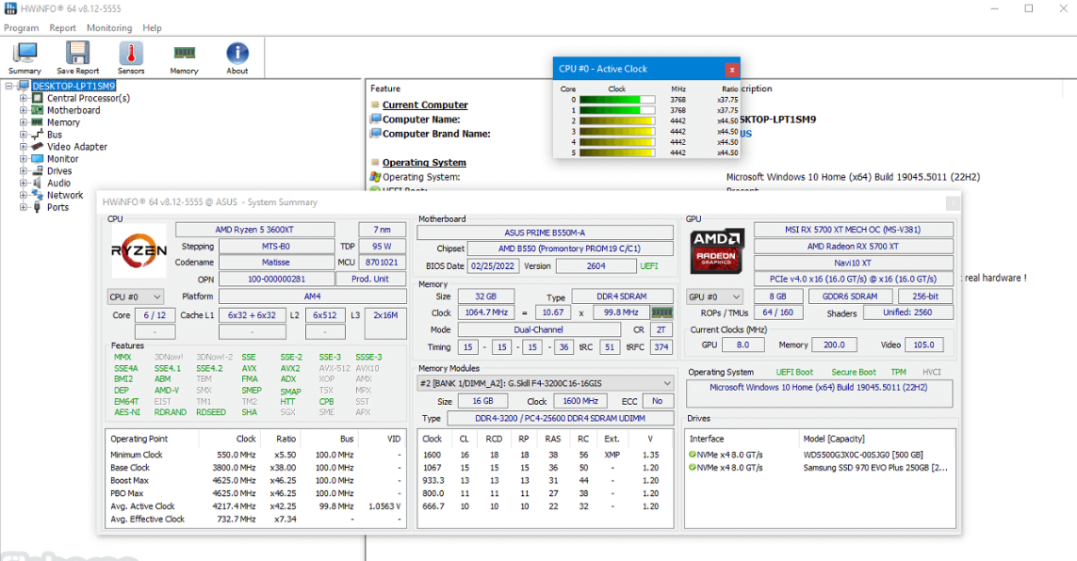1077x561 pixels.
Task: Open the Sensors monitoring panel
Action: point(130,56)
